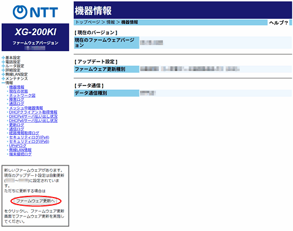Open セキュリティログ(IPv6) link
Screen dimensions: 293x231
[x=29, y=141]
